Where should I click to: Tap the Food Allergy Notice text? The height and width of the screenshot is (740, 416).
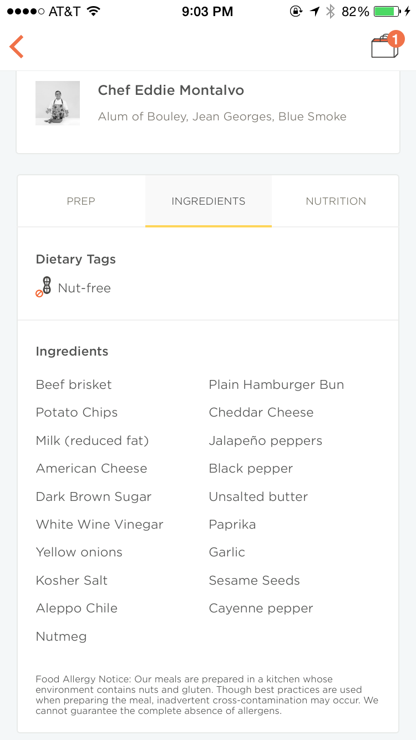pos(206,695)
